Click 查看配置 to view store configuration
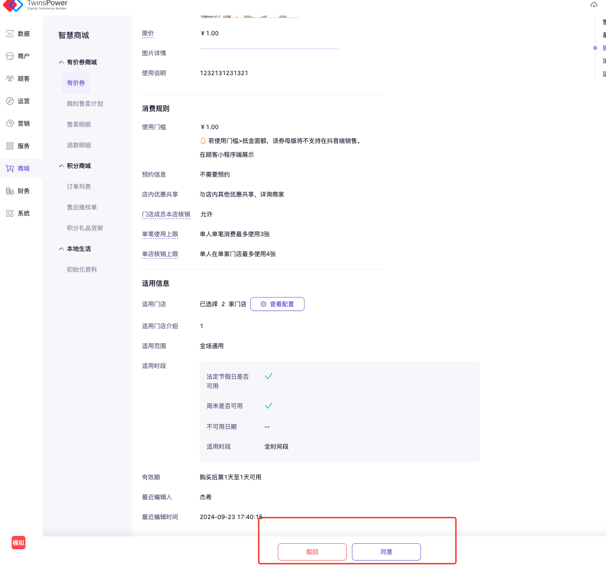The image size is (606, 567). (277, 304)
